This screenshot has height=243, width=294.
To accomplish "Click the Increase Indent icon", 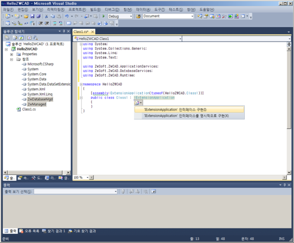I will pyautogui.click(x=47, y=23).
